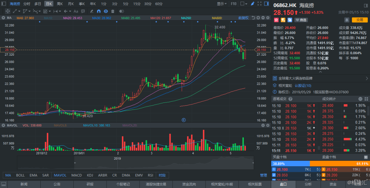Select the 盘口 order book tab
This screenshot has height=188, width=370.
tap(283, 184)
